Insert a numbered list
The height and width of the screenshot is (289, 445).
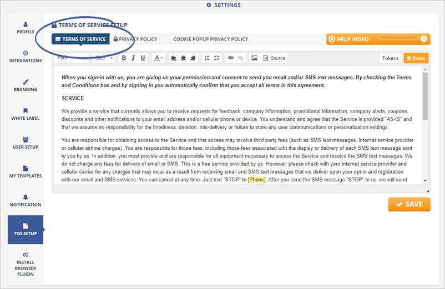pyautogui.click(x=206, y=58)
